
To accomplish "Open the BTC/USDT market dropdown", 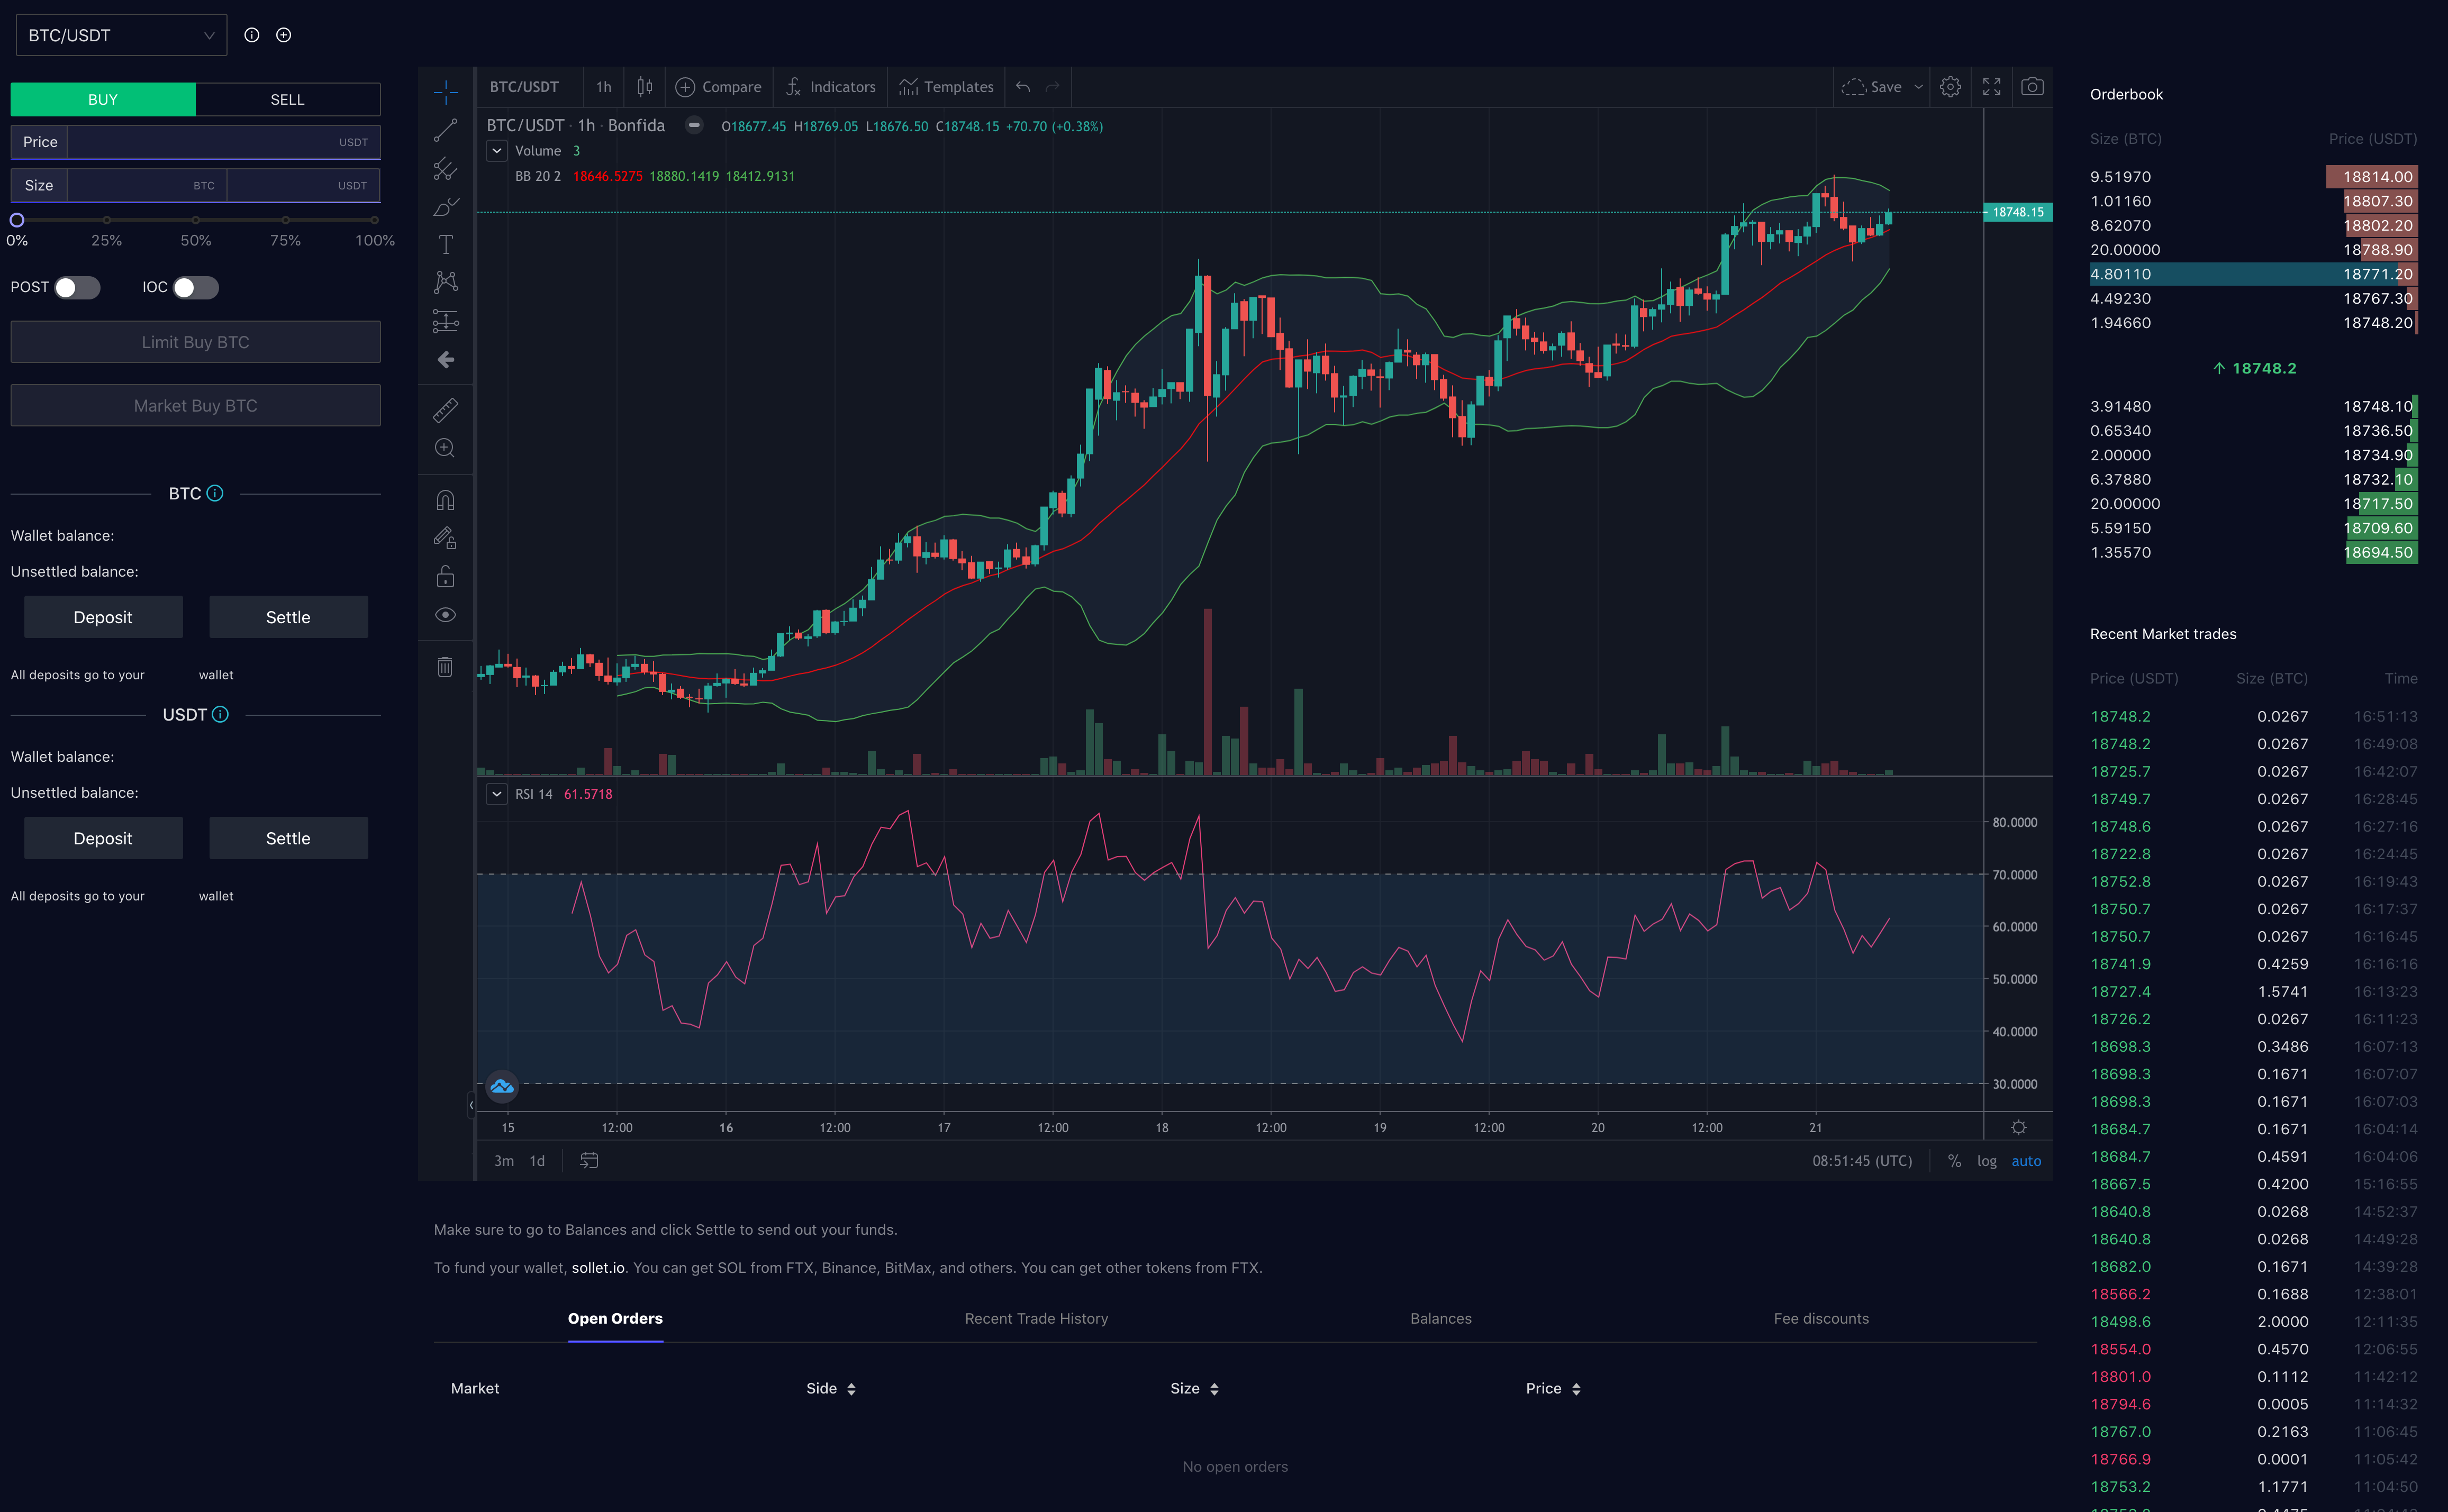I will pyautogui.click(x=121, y=35).
